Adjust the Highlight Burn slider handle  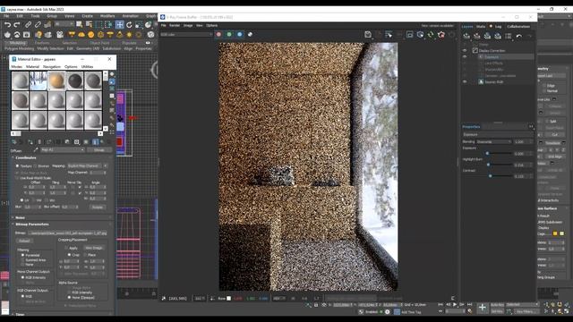pos(489,165)
